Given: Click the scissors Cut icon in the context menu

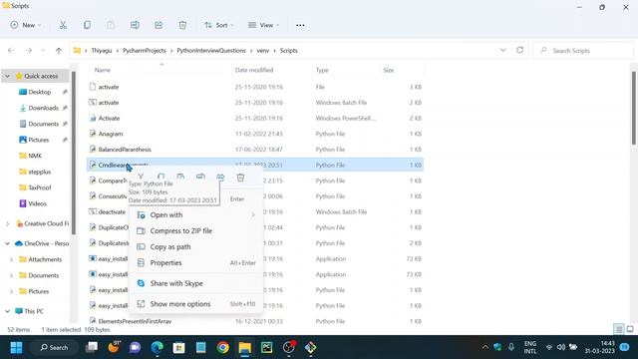Looking at the screenshot, I should pos(141,177).
